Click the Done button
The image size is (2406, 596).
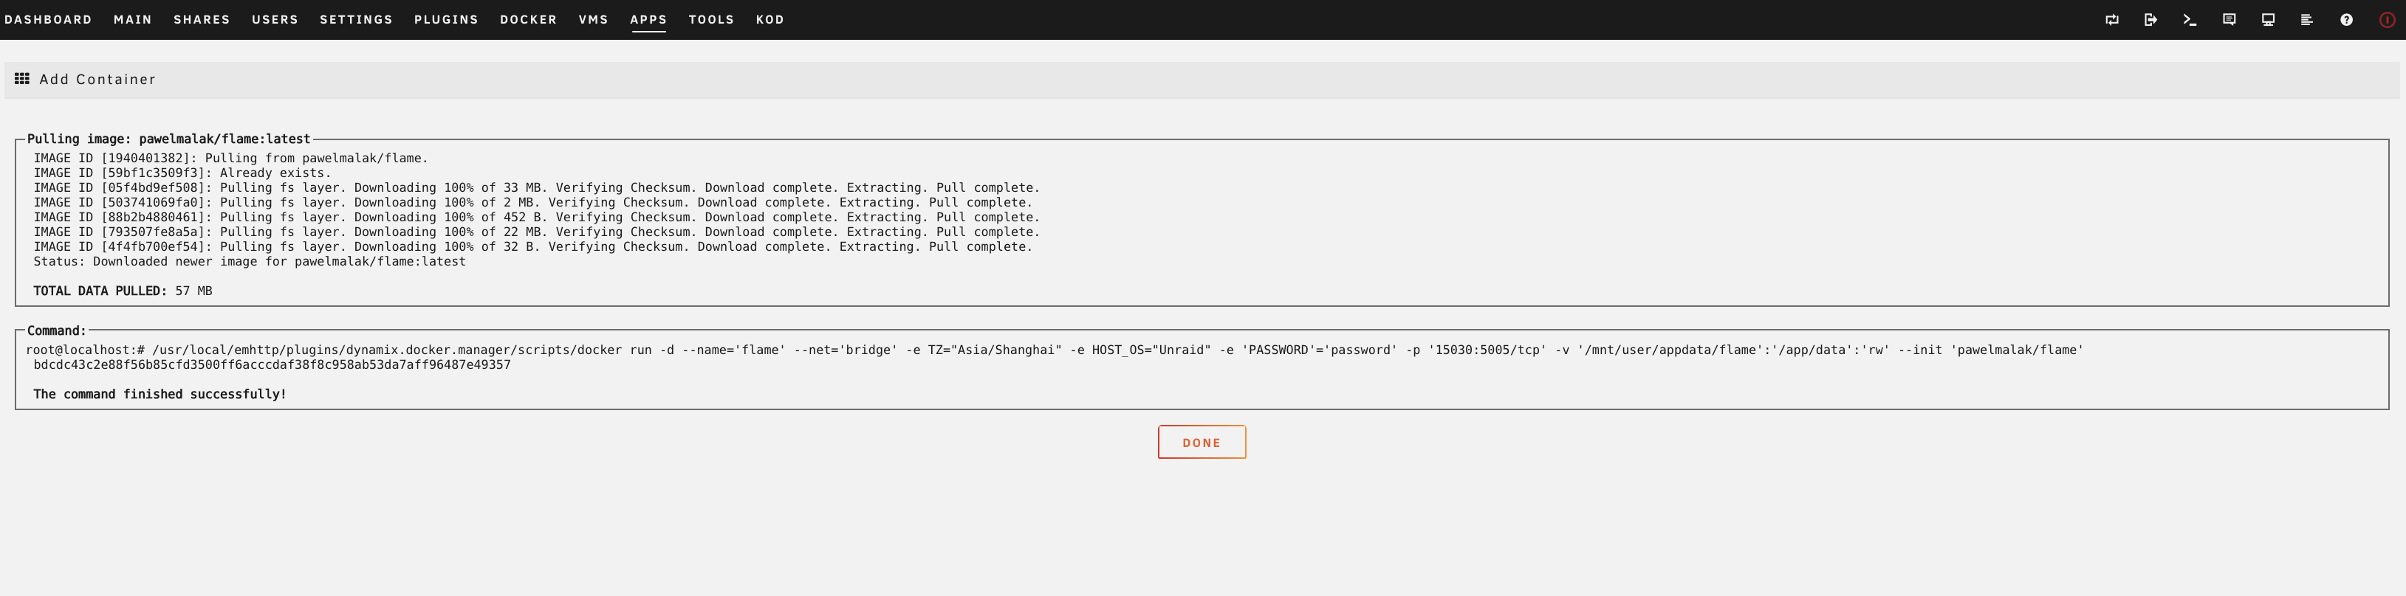(x=1201, y=442)
